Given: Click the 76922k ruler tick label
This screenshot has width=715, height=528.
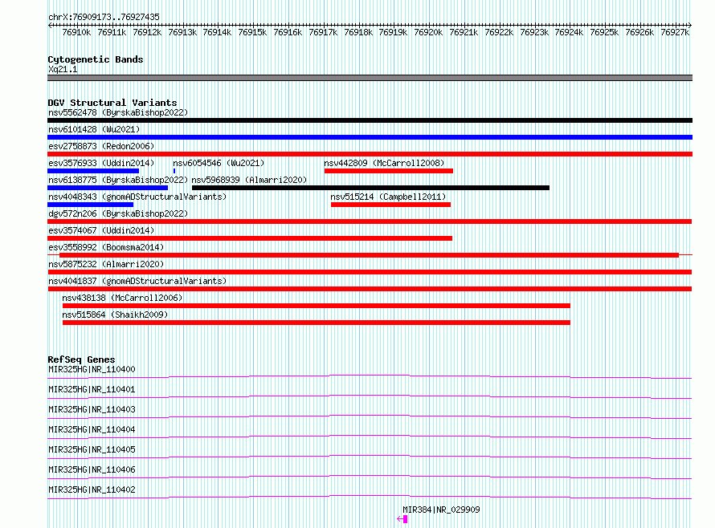Looking at the screenshot, I should click(x=499, y=32).
